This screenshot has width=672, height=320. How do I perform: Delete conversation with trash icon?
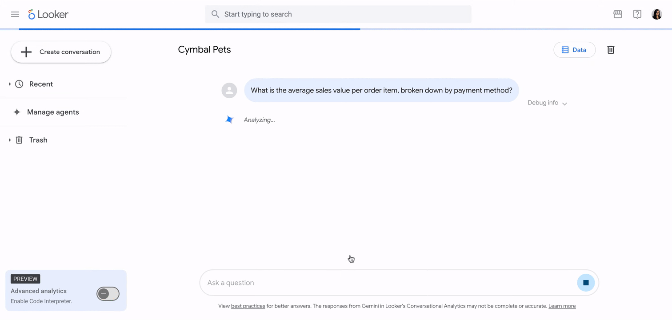coord(611,50)
